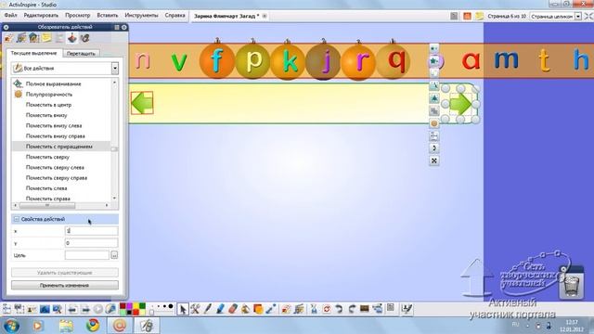Image resolution: width=594 pixels, height=334 pixels.
Task: Click 'Применить изменения' button
Action: click(x=64, y=285)
